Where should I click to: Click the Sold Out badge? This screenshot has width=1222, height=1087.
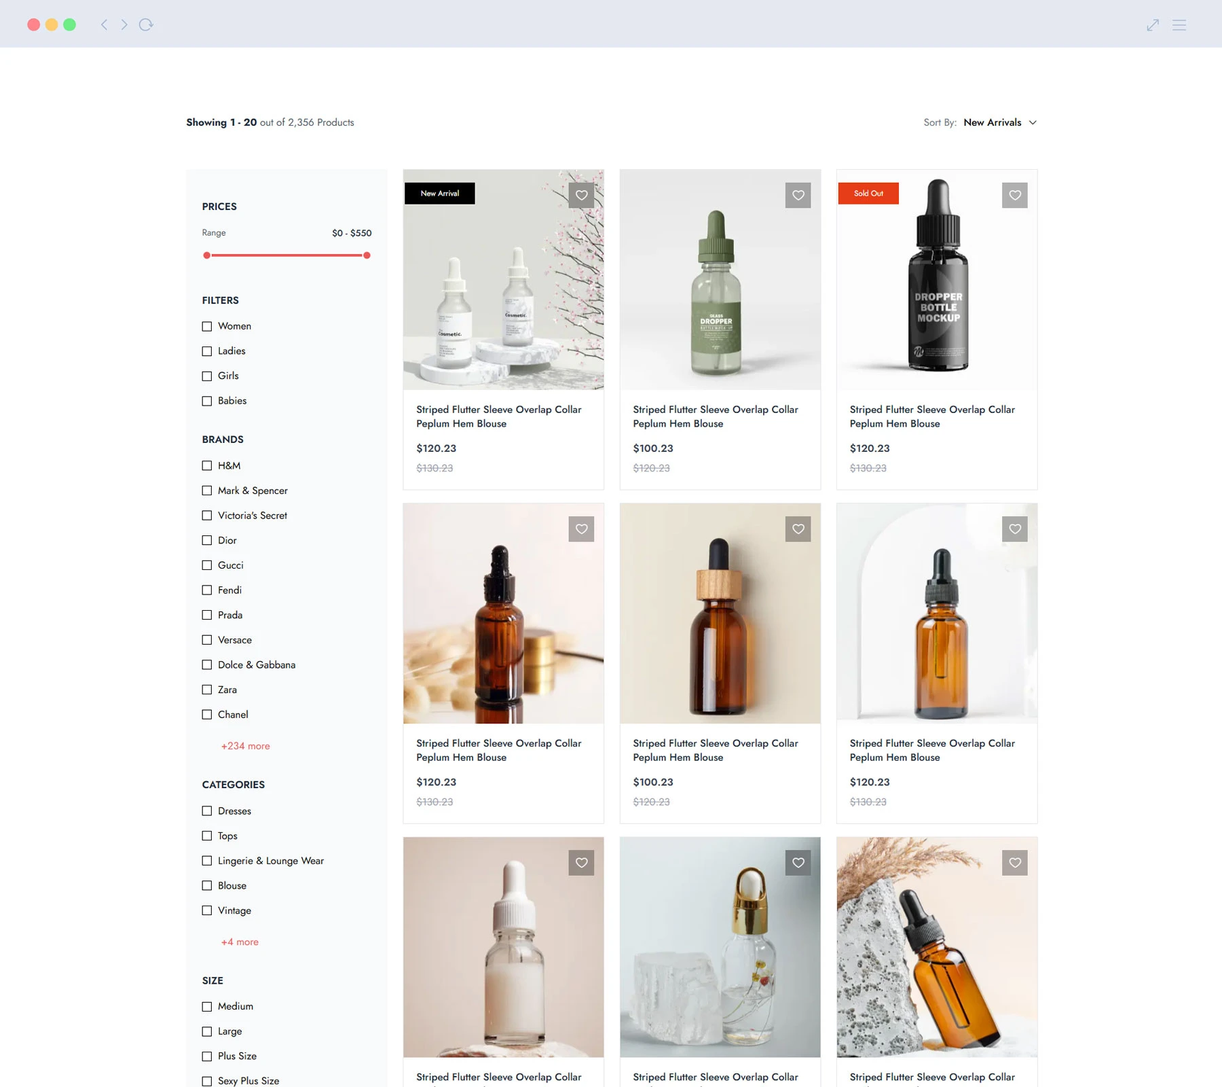(868, 193)
